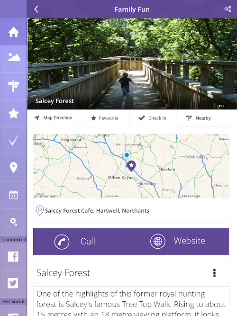The height and width of the screenshot is (316, 237).
Task: Call Salcey Forest button
Action: pyautogui.click(x=82, y=242)
